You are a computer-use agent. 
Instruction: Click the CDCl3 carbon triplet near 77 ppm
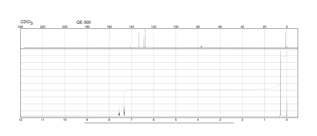[x=201, y=46]
